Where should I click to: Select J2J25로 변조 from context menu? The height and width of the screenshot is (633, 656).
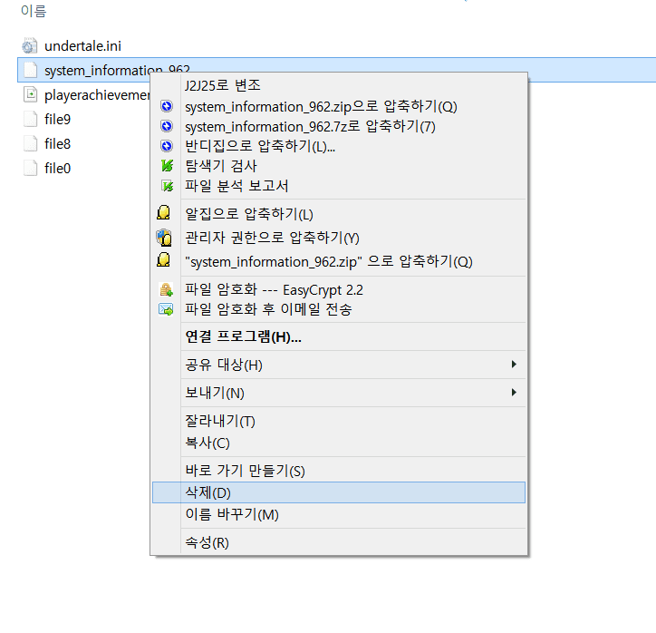click(223, 85)
